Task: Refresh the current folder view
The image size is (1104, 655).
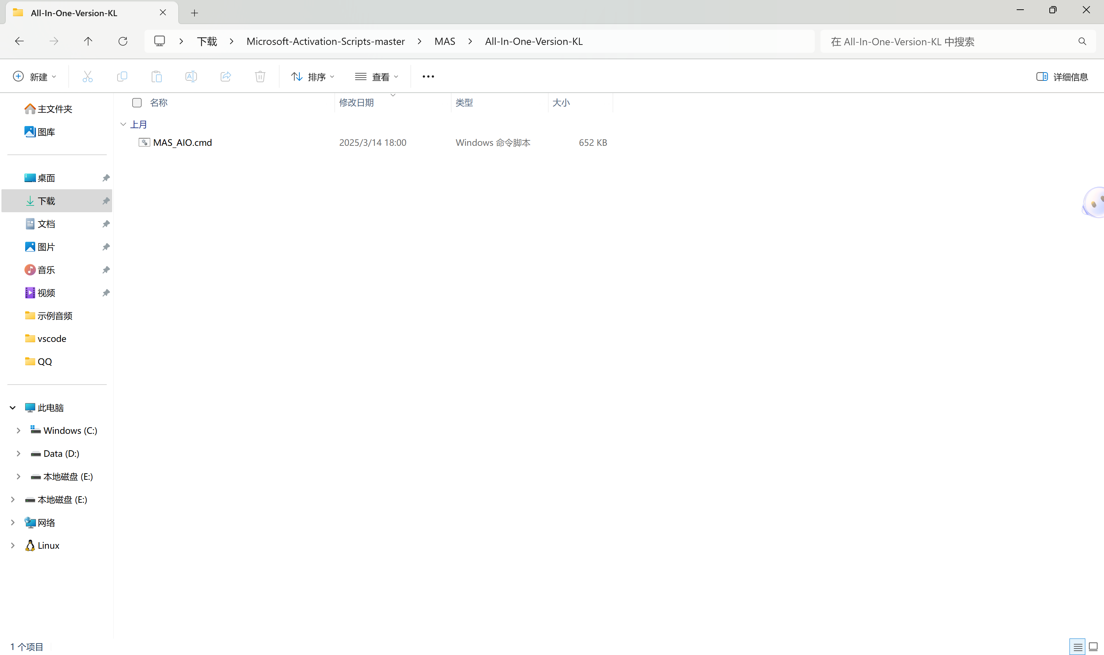Action: 123,41
